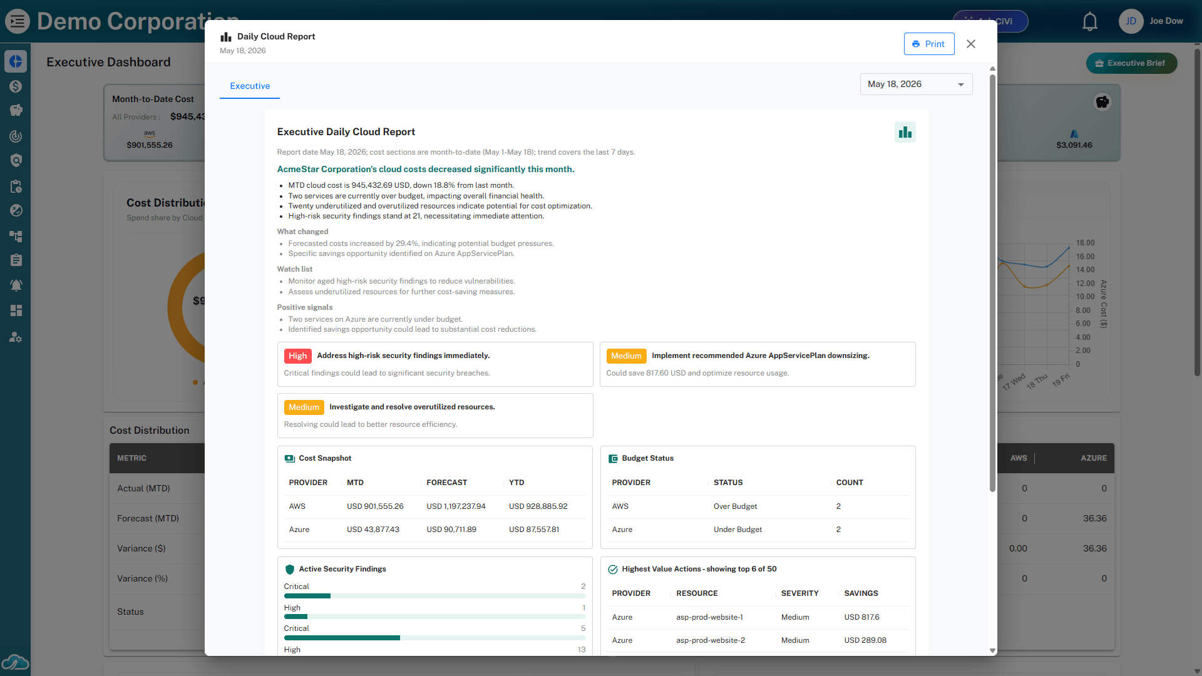Click the Daily Cloud Report title bar-chart icon
Screen dimensions: 1202x676
coord(226,37)
